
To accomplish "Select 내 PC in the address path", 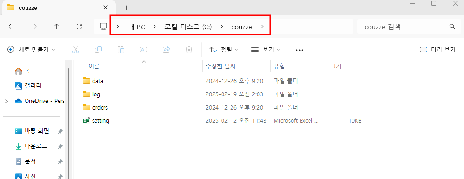I will click(x=137, y=27).
